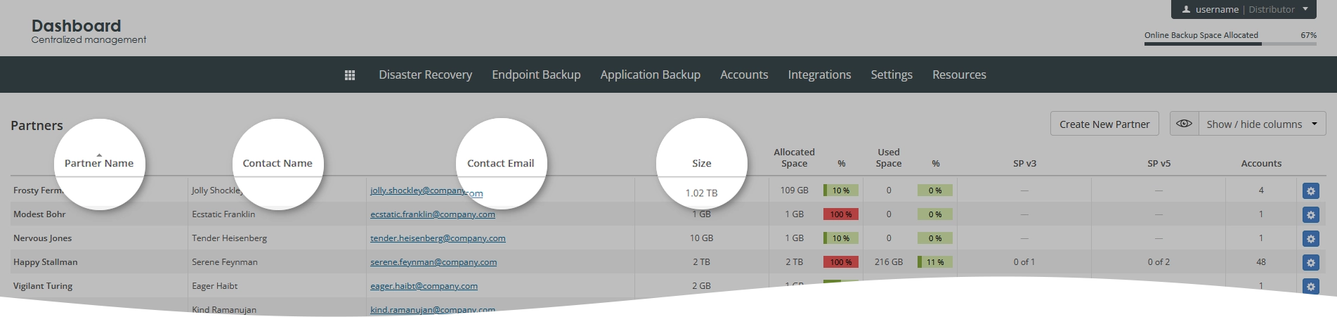Click Happy Stallman allocated 100 % bar

point(841,262)
